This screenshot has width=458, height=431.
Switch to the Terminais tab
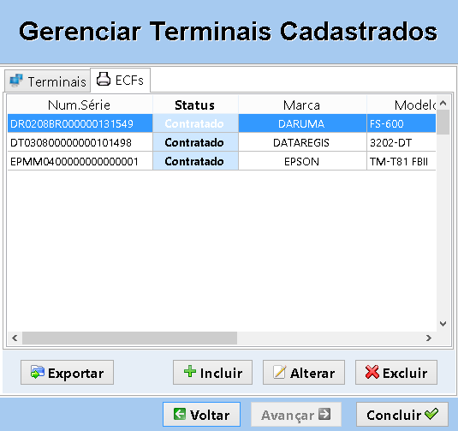tap(47, 81)
